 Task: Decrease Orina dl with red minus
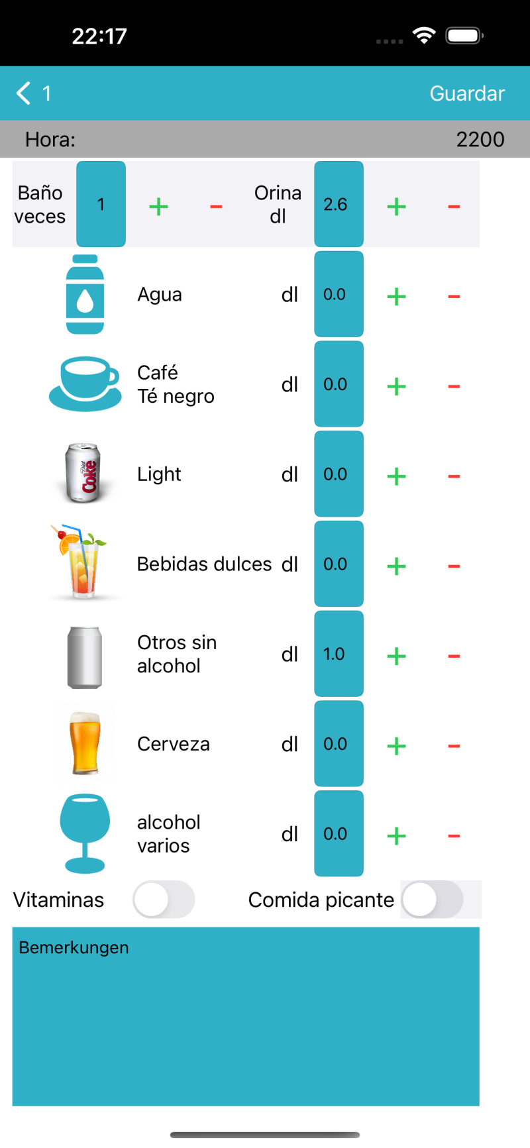[454, 207]
